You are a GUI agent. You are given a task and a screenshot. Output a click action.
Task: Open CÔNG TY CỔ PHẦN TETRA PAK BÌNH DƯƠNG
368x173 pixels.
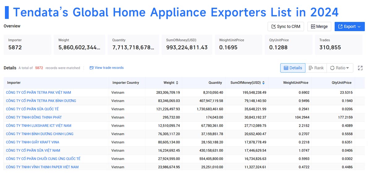pyautogui.click(x=41, y=101)
